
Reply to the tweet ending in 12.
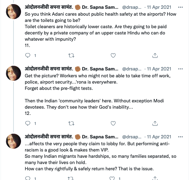click(28, 123)
